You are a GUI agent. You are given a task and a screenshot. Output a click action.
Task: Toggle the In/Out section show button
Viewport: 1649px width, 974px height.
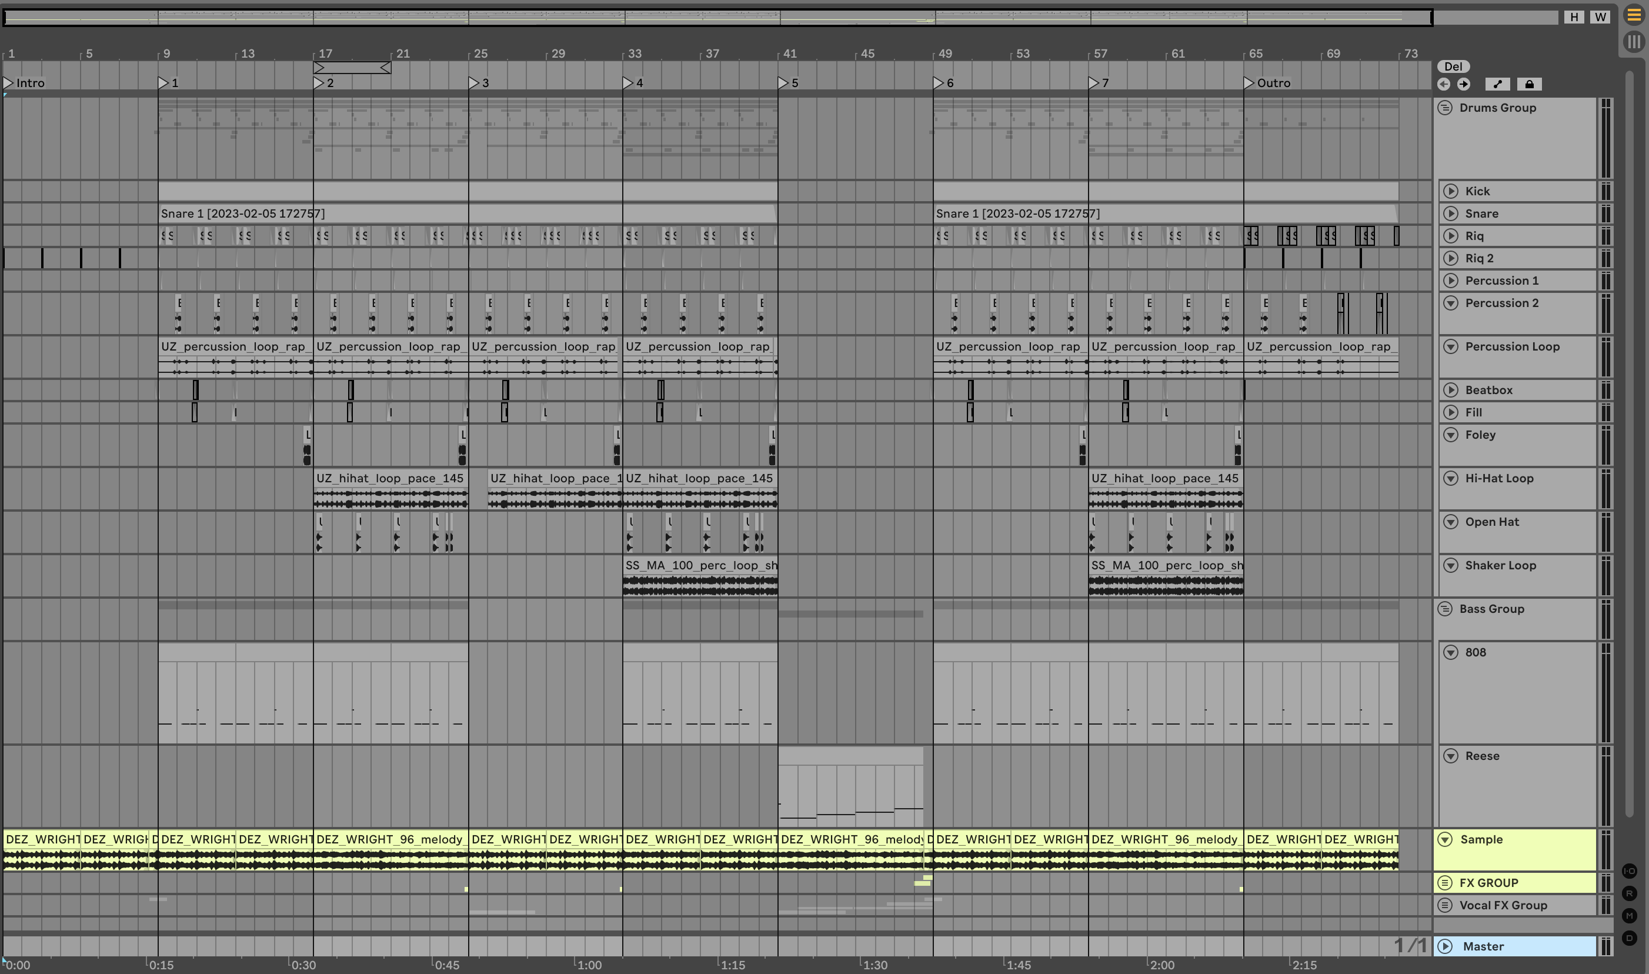[x=1630, y=871]
